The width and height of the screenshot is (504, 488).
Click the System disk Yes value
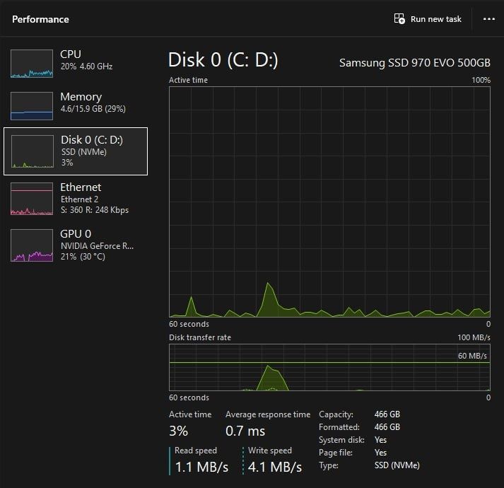point(380,440)
